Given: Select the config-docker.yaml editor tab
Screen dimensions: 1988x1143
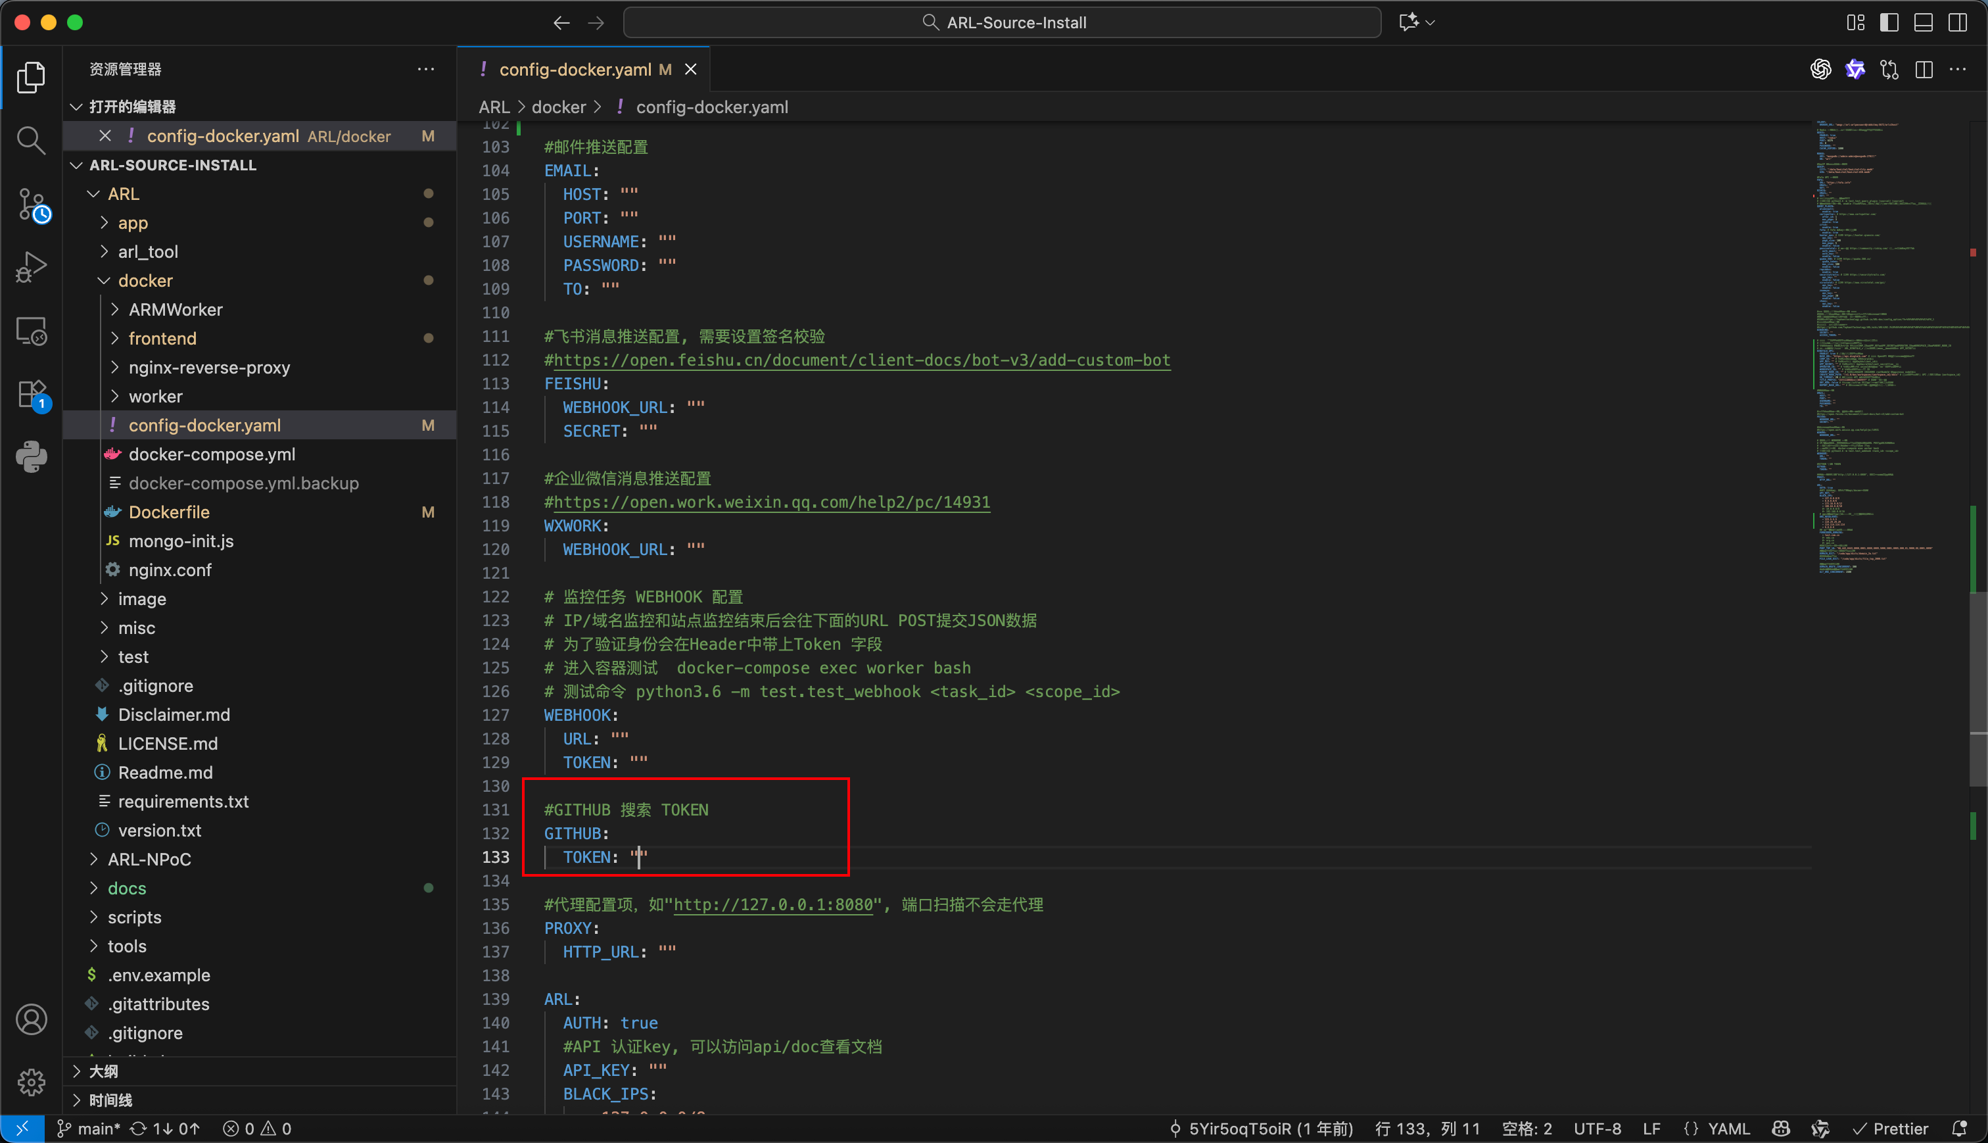Looking at the screenshot, I should pyautogui.click(x=575, y=70).
